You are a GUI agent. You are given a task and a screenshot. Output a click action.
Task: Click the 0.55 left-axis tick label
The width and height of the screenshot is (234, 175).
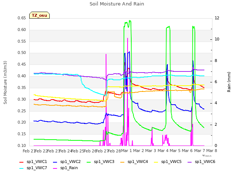click(x=22, y=41)
